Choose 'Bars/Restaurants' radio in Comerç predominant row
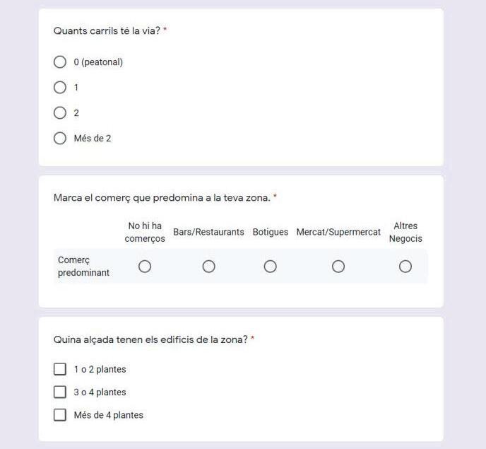The height and width of the screenshot is (449, 486). 209,267
